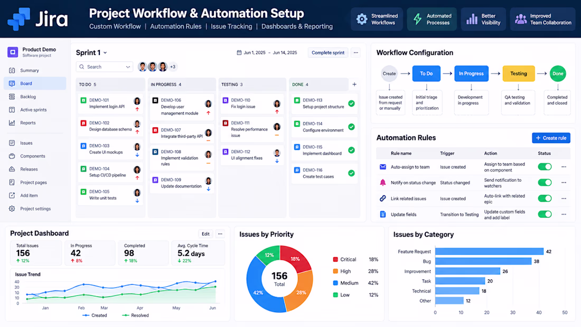Click the Streamlined Workflows gear icon
581x327 pixels.
pyautogui.click(x=362, y=19)
